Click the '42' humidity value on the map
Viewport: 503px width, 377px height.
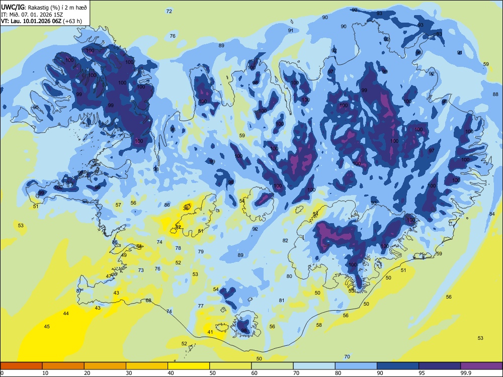point(178,227)
